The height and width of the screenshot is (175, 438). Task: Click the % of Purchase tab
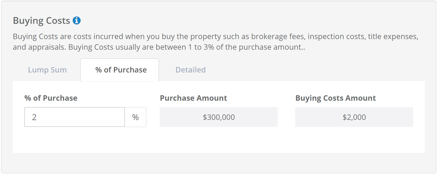(x=120, y=70)
